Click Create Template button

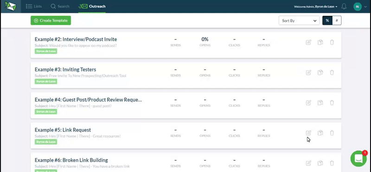(x=51, y=20)
